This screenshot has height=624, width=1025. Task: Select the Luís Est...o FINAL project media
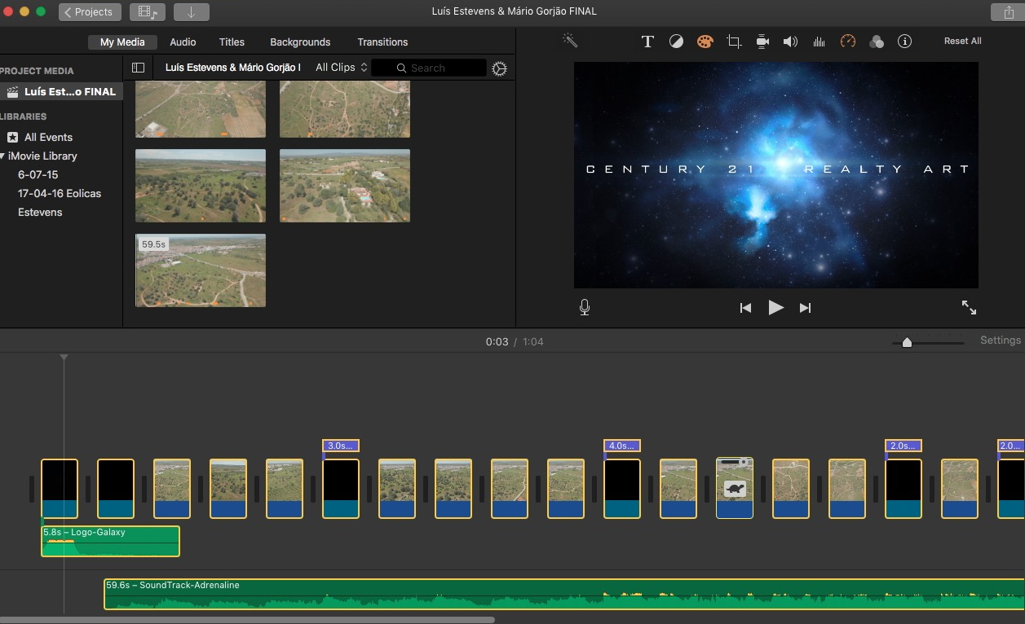(x=61, y=91)
